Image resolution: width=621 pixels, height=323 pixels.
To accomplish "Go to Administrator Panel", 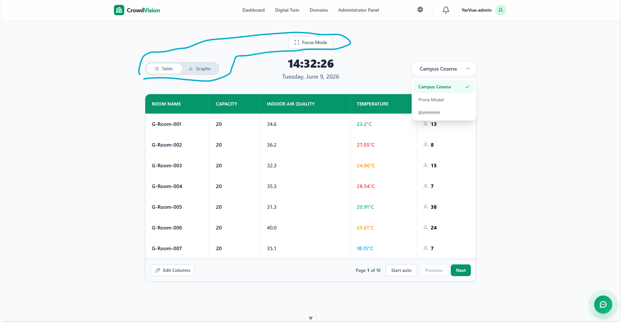I will pos(358,10).
